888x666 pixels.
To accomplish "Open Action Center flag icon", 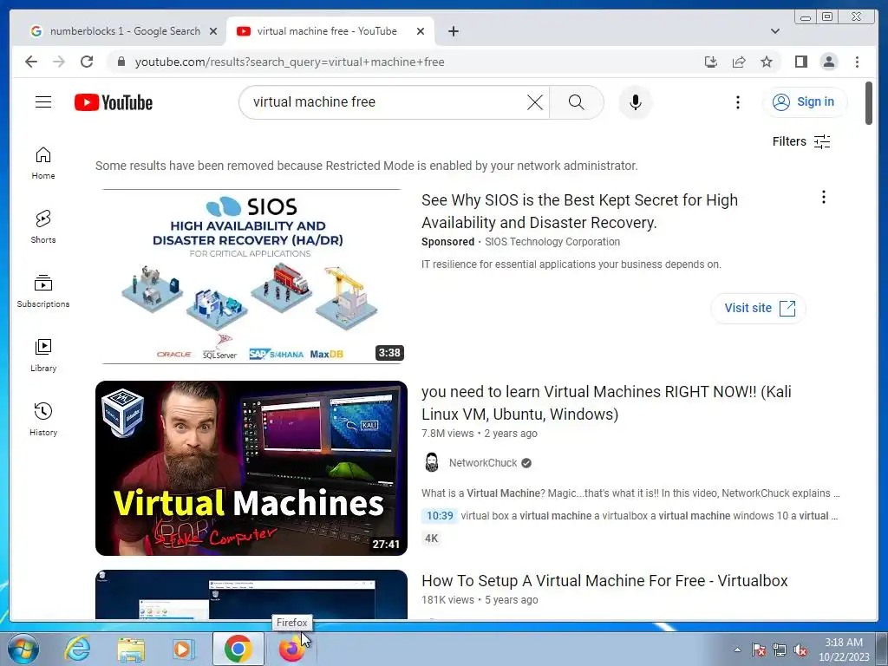I will tap(758, 650).
